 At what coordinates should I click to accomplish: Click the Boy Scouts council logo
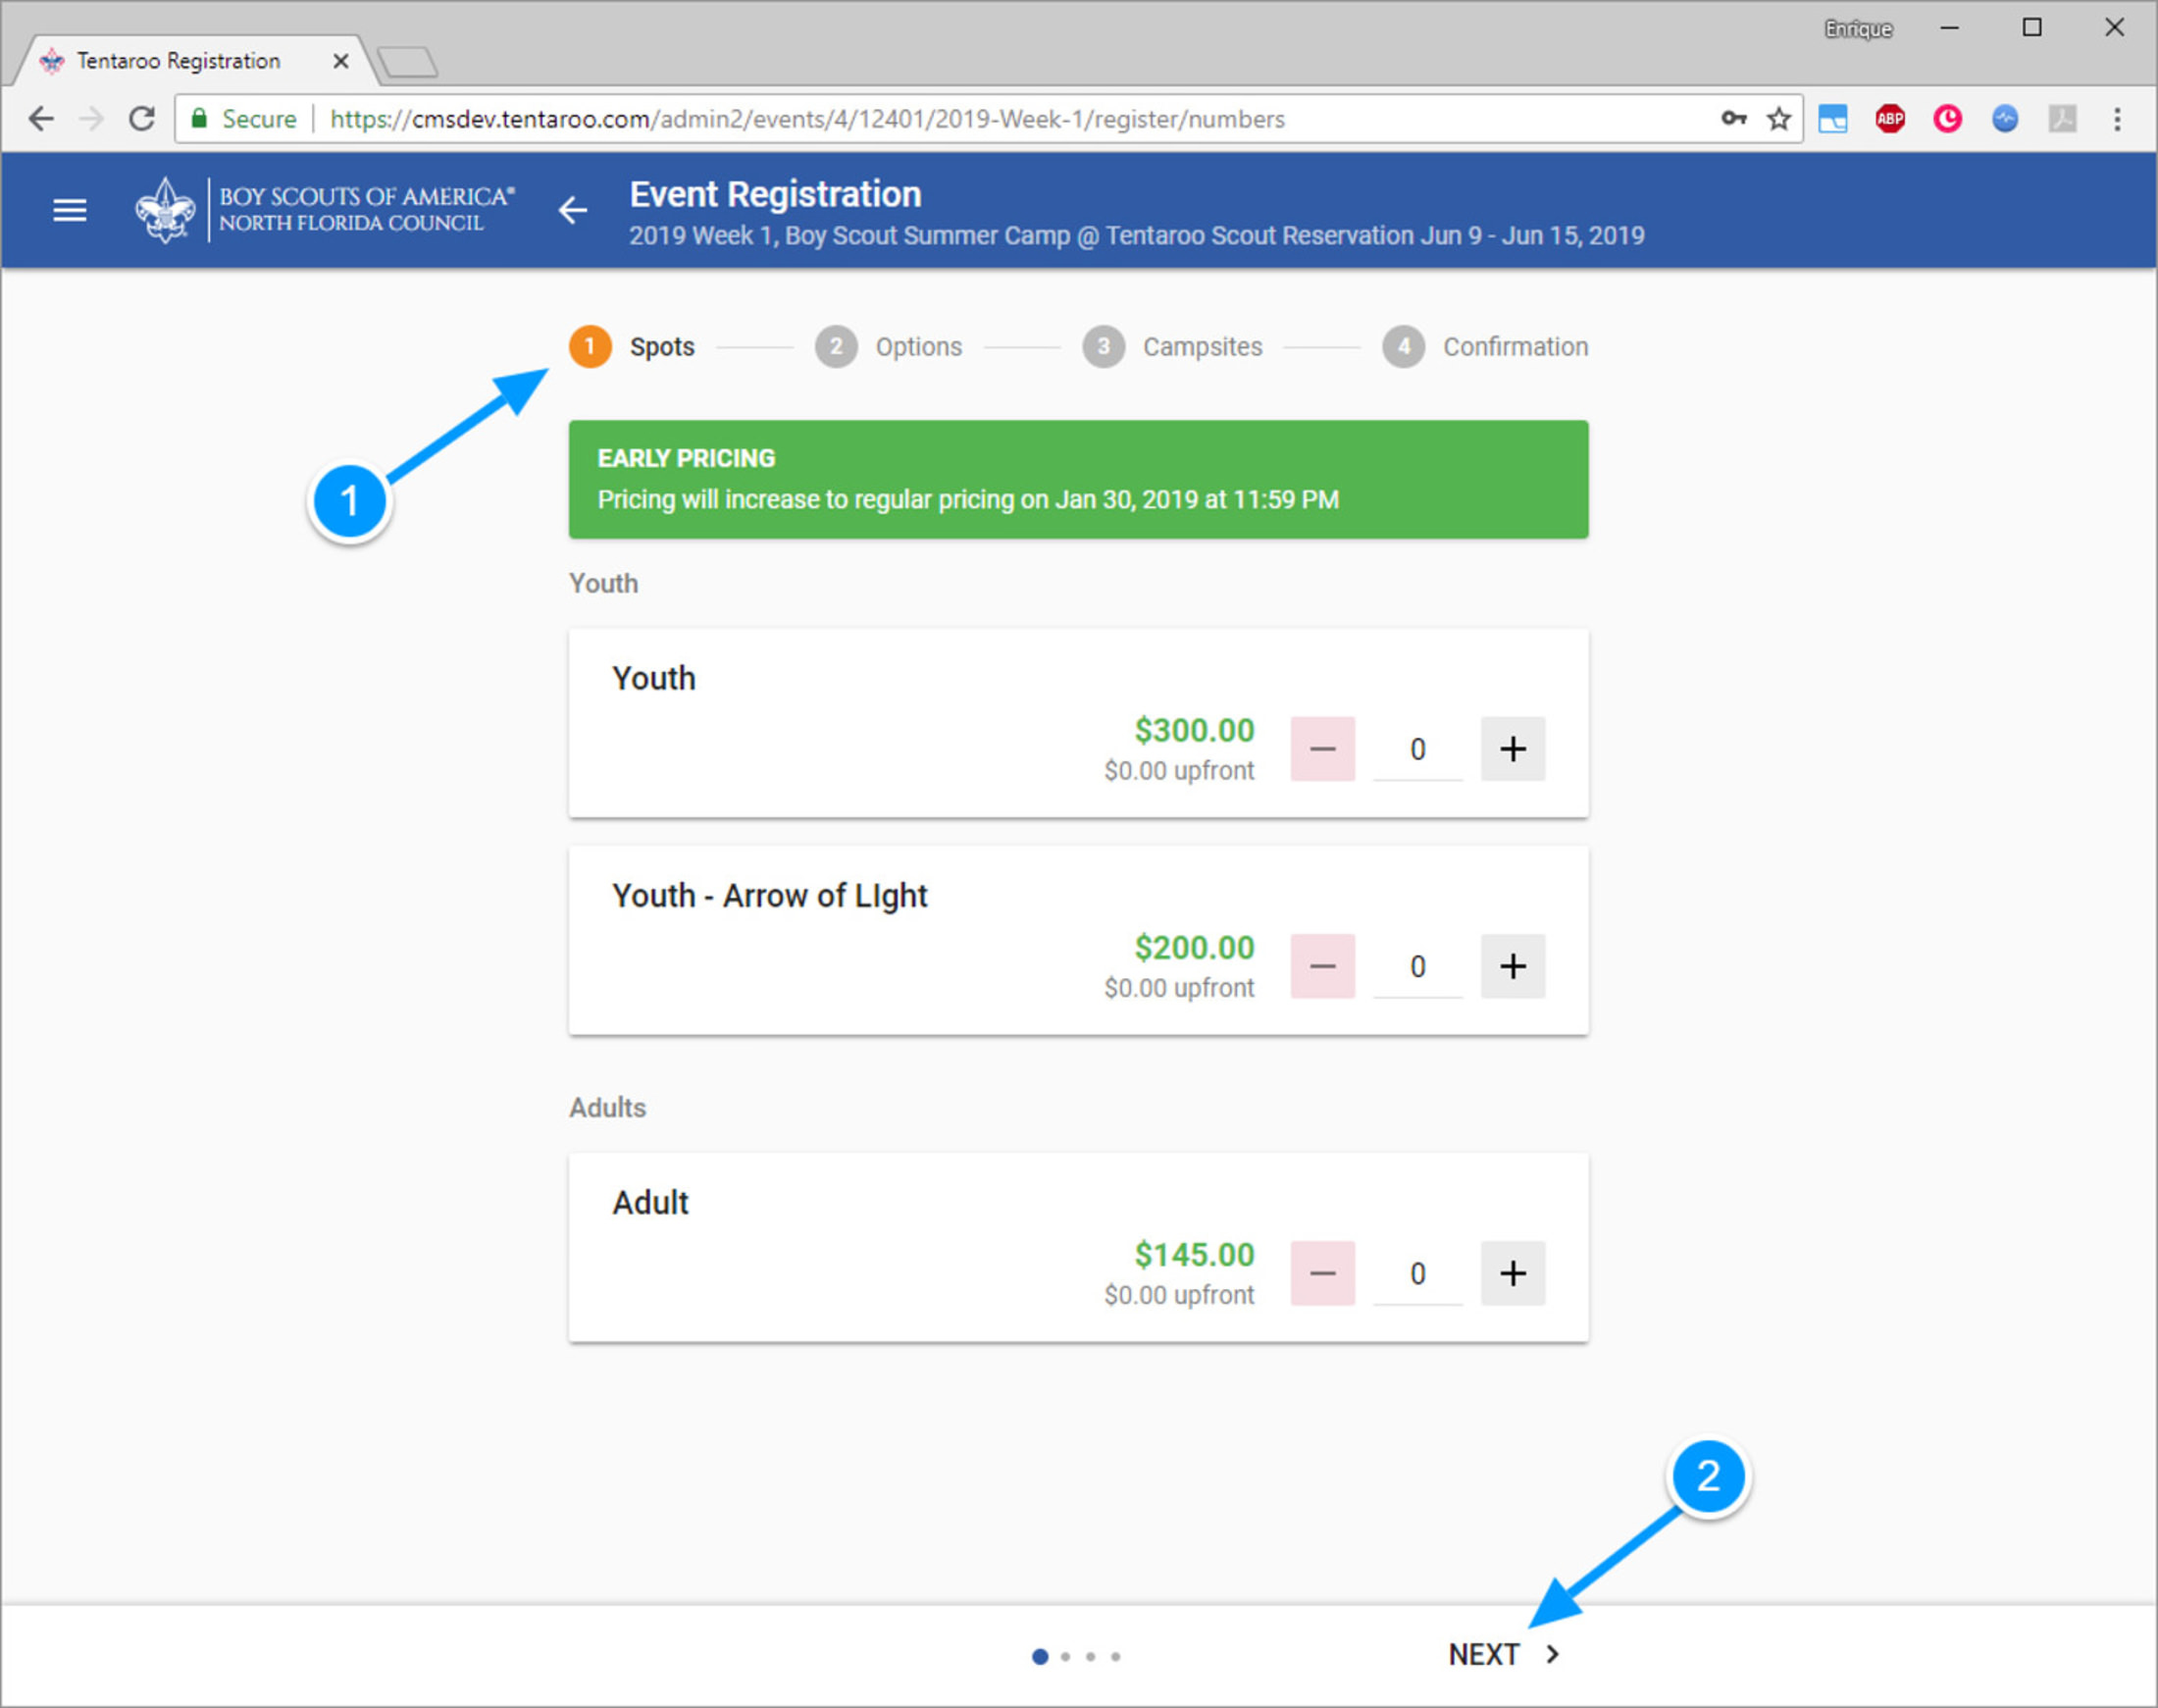point(325,210)
